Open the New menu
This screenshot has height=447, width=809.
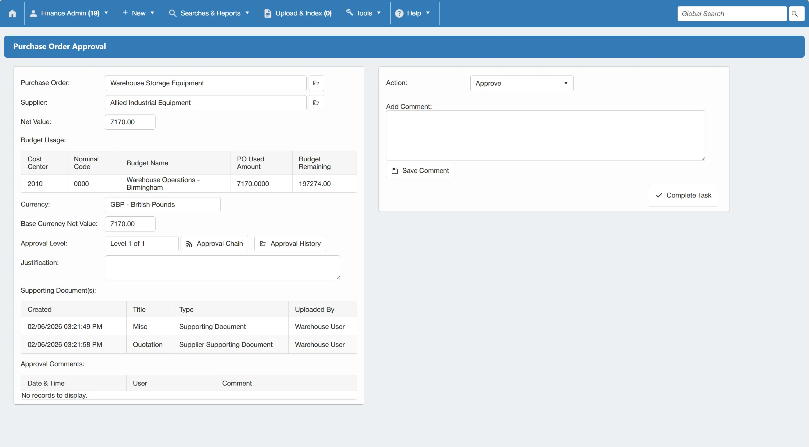(x=138, y=13)
